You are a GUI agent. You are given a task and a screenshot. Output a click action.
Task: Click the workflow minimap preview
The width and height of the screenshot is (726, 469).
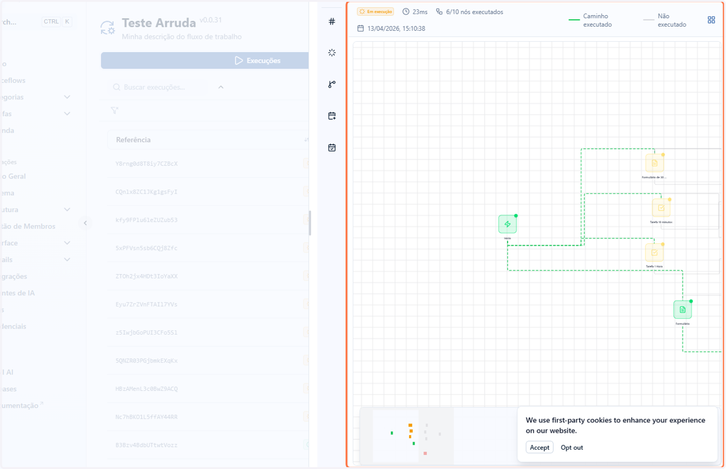click(x=407, y=436)
